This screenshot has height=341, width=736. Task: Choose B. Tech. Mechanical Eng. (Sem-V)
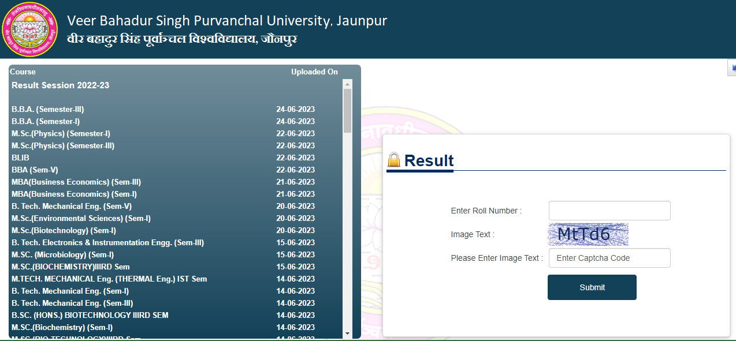72,206
